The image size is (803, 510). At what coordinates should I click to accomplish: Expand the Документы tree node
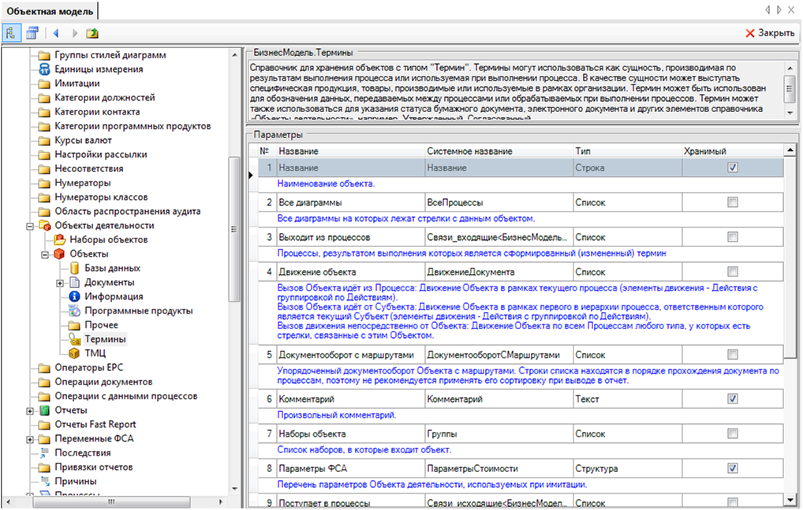(60, 283)
